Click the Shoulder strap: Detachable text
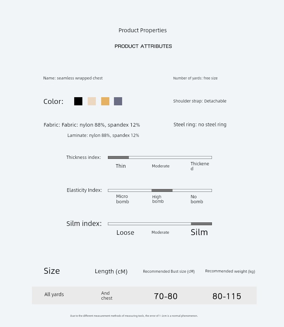The width and height of the screenshot is (284, 327). tap(200, 101)
